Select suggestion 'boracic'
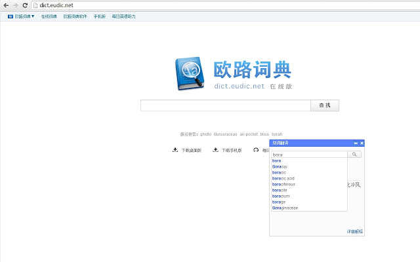Viewport: 420px width, 262px height. click(x=309, y=172)
